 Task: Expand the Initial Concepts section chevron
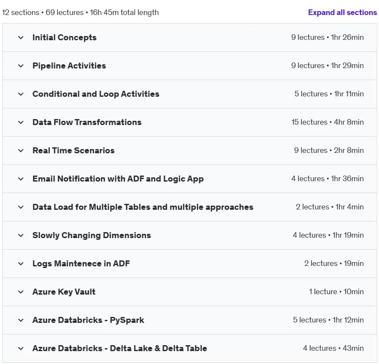pos(21,38)
